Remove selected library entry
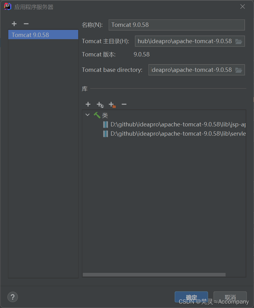 [124, 104]
